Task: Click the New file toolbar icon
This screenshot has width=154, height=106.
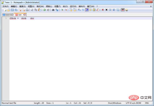Action: point(5,10)
